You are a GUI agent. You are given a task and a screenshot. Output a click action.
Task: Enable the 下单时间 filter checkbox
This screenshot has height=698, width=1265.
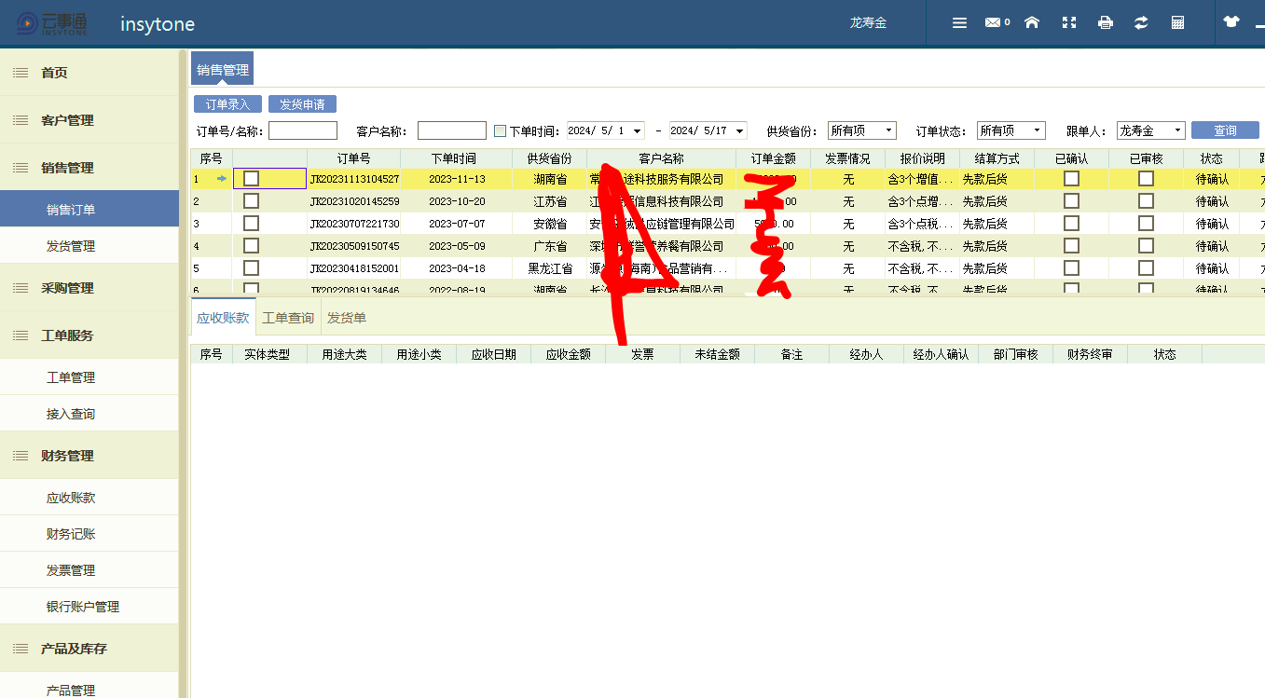[x=501, y=131]
